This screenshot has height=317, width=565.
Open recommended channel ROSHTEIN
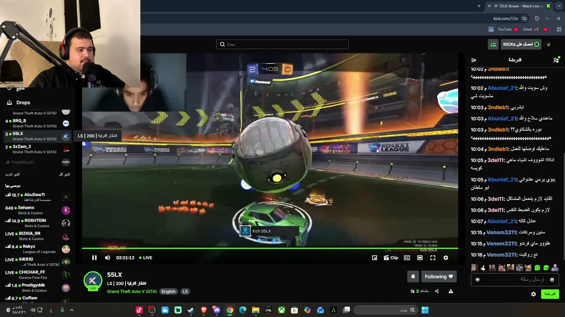37,223
